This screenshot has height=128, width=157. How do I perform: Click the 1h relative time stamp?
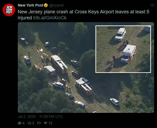coord(152,5)
